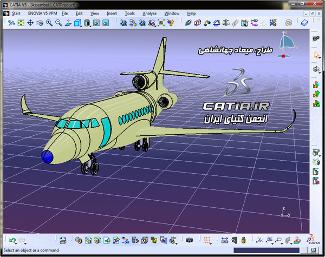Viewport: 325px width, 257px height.
Task: Click the 3D compass in the viewport corner
Action: tap(287, 44)
